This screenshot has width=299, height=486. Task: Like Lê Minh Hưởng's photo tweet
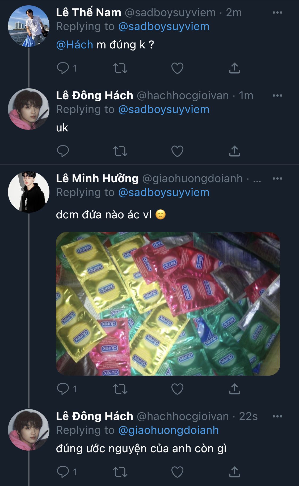[177, 389]
